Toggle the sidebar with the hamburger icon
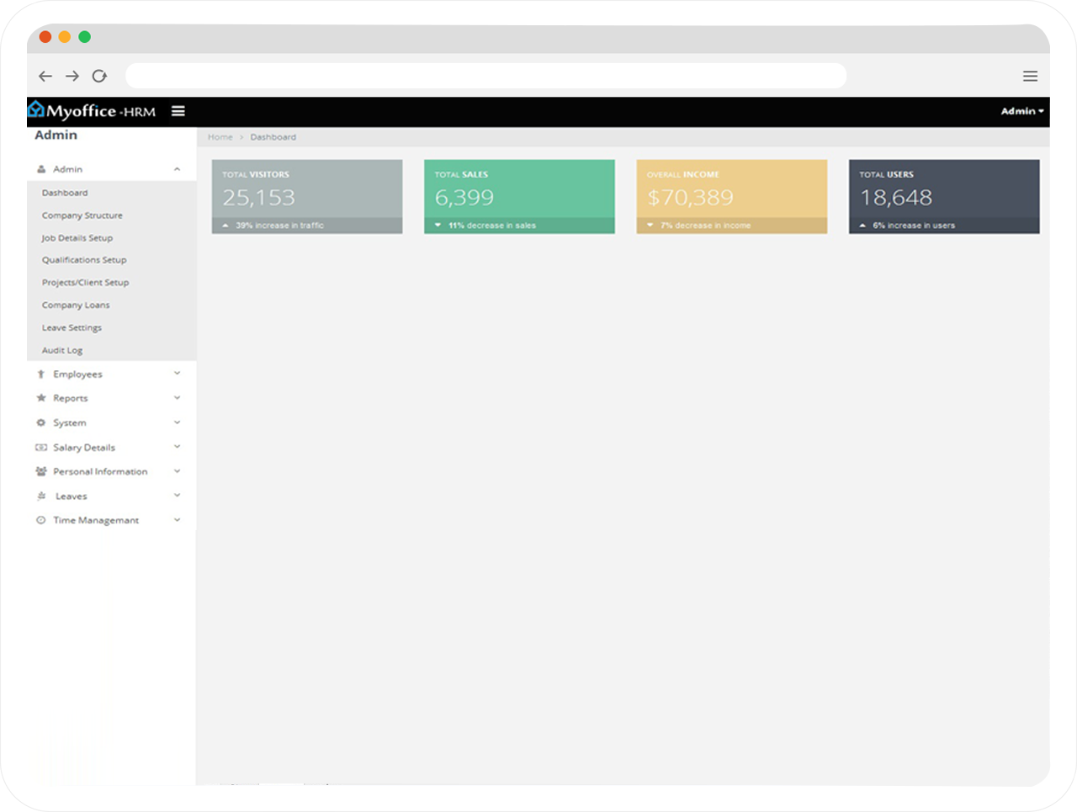 [x=178, y=111]
